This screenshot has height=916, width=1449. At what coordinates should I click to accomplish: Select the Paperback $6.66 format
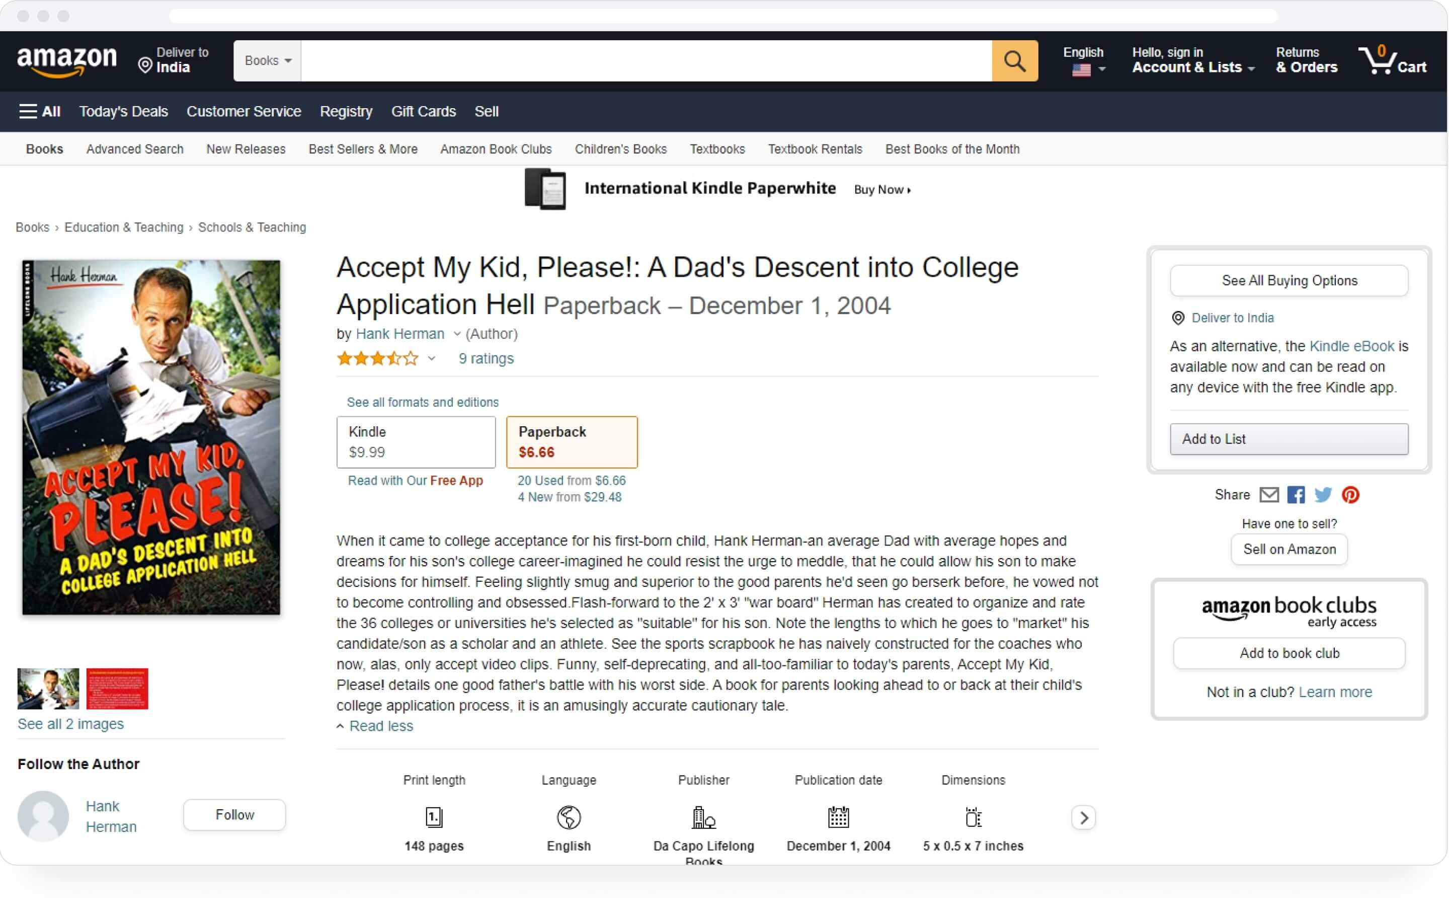click(x=572, y=442)
